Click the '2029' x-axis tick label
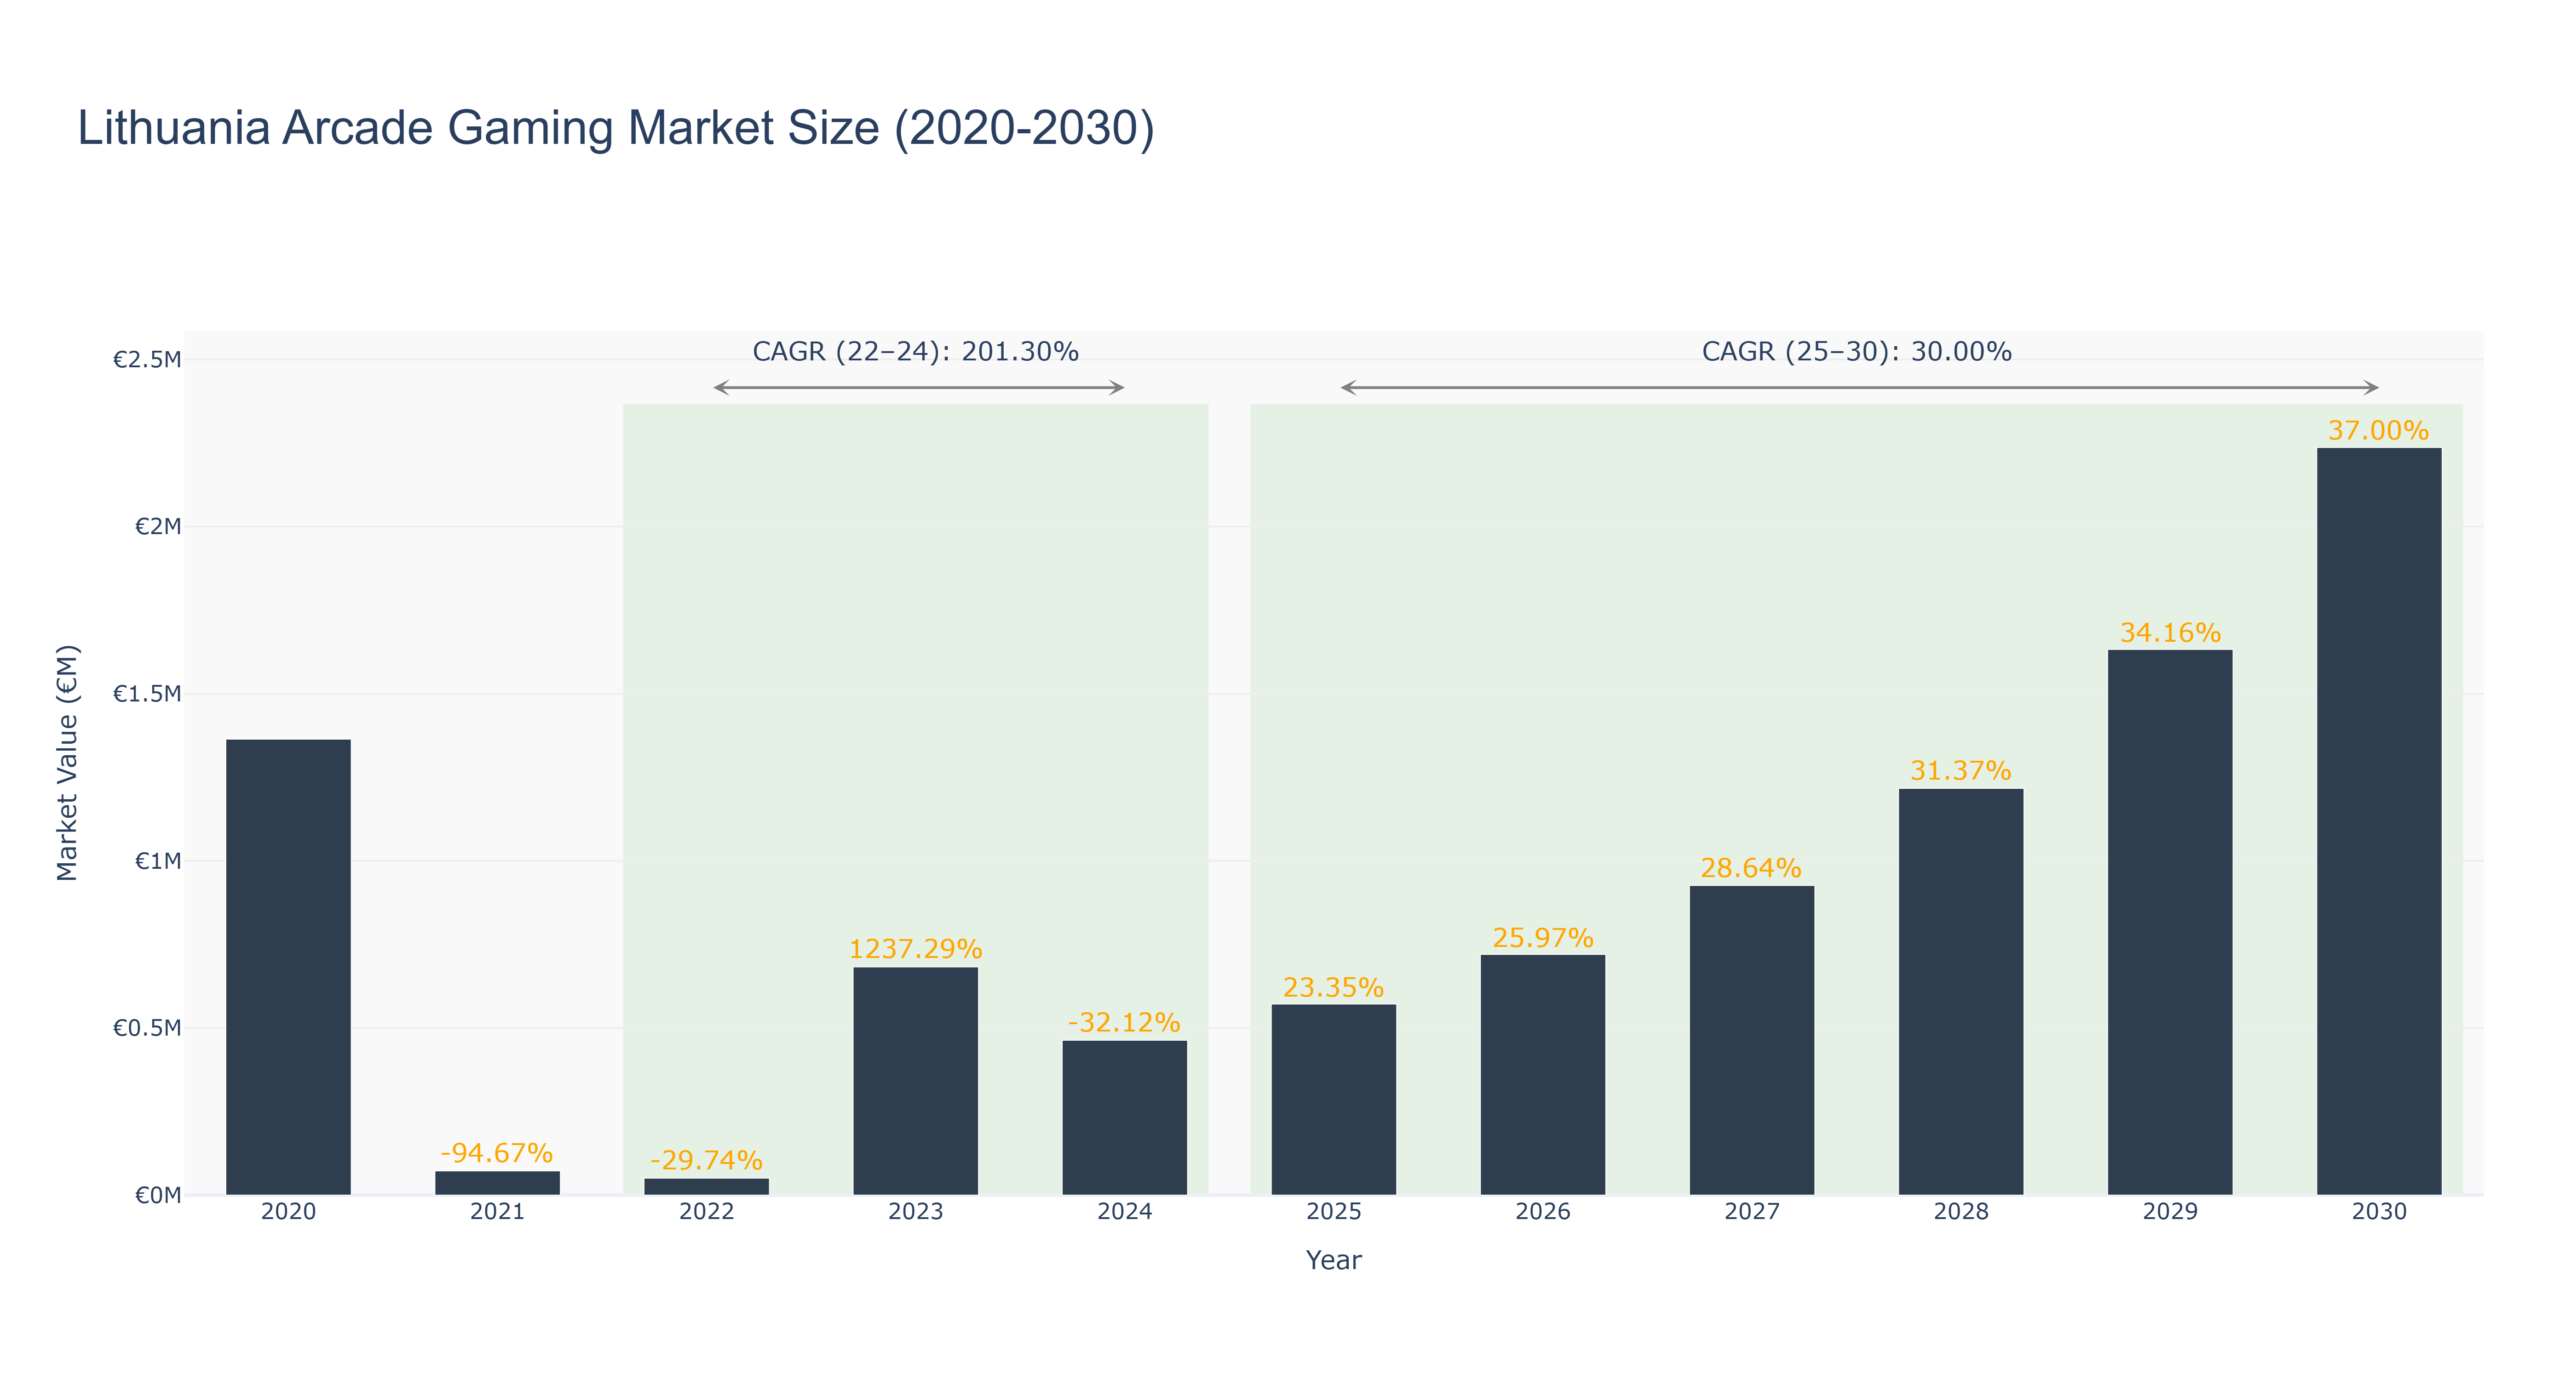2576x1379 pixels. click(2170, 1212)
